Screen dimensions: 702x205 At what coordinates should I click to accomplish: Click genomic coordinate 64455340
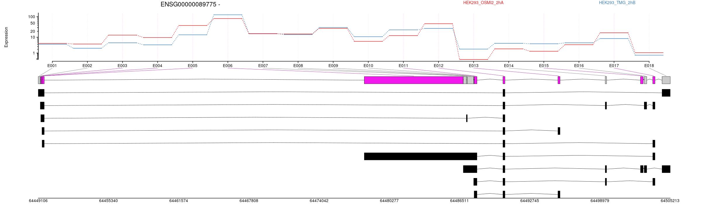(x=109, y=201)
